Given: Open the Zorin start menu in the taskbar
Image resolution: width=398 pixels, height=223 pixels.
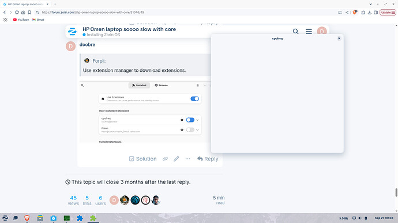Looking at the screenshot, I should point(5,218).
